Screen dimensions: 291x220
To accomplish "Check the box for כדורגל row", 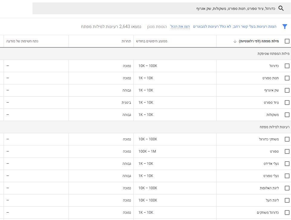I will click(287, 66).
